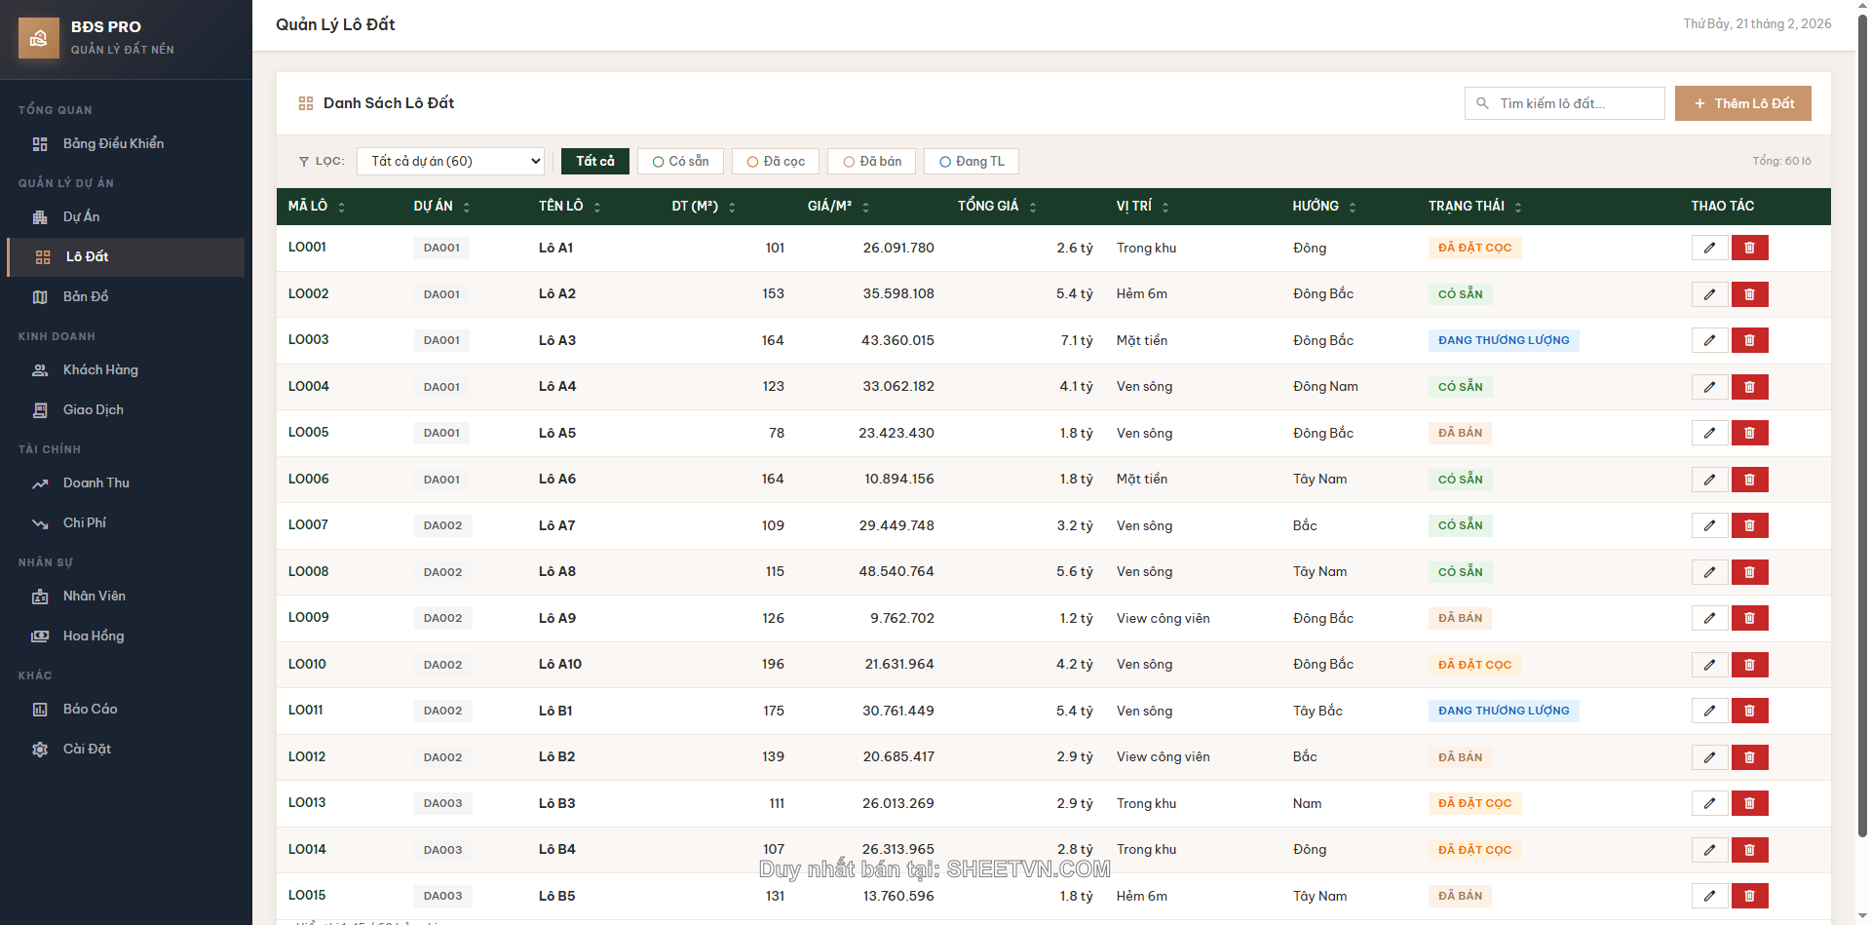Click the search magnifier icon
The height and width of the screenshot is (925, 1870).
[x=1482, y=103]
